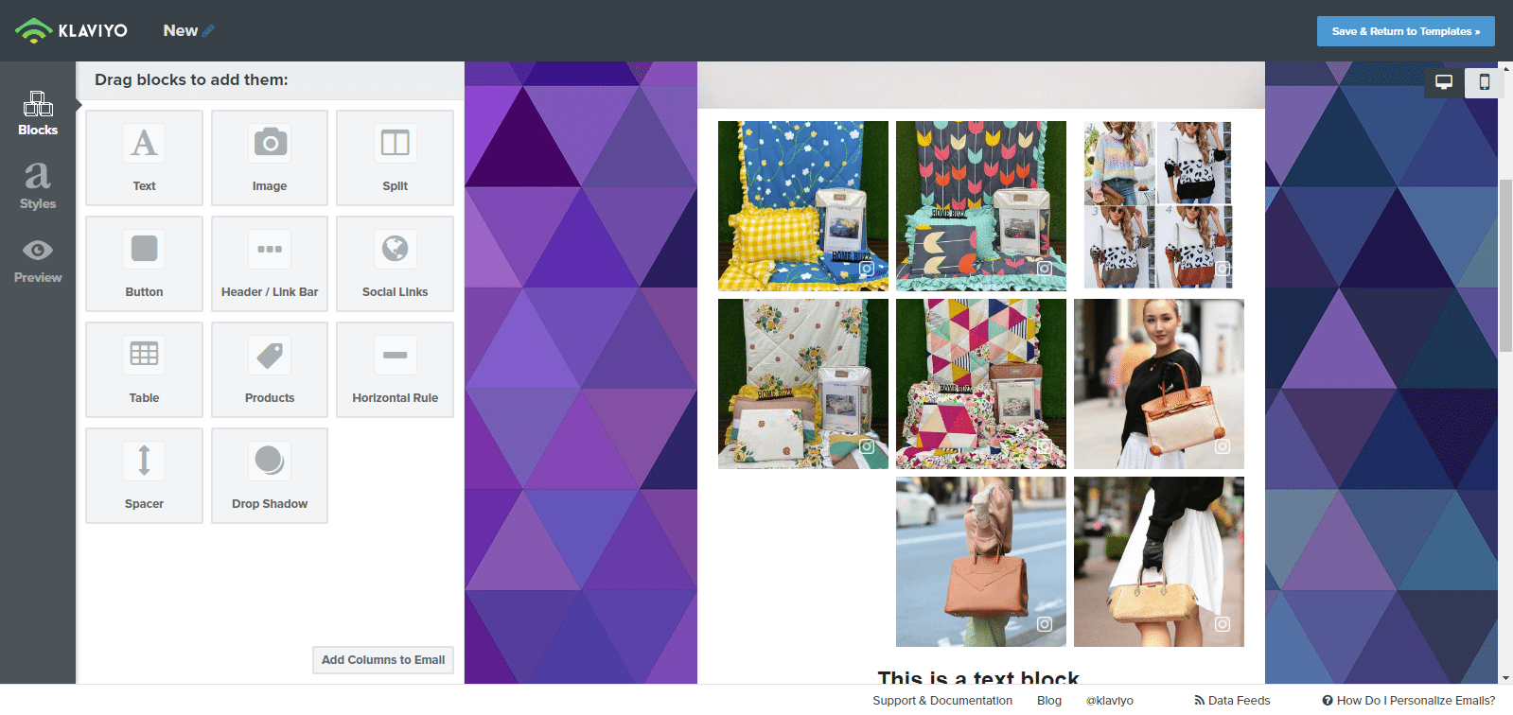Pick the Spacer block icon
Image resolution: width=1513 pixels, height=715 pixels.
point(144,461)
